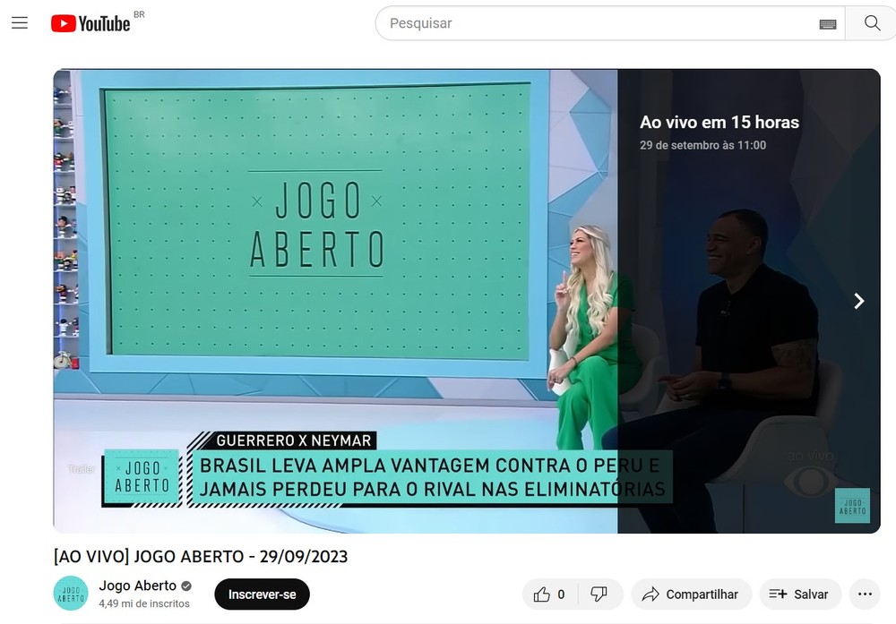896x624 pixels.
Task: Click the Salvar save icon
Action: (x=776, y=594)
